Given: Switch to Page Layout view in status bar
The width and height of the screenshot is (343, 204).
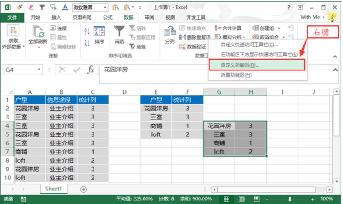Looking at the screenshot, I should tap(239, 199).
